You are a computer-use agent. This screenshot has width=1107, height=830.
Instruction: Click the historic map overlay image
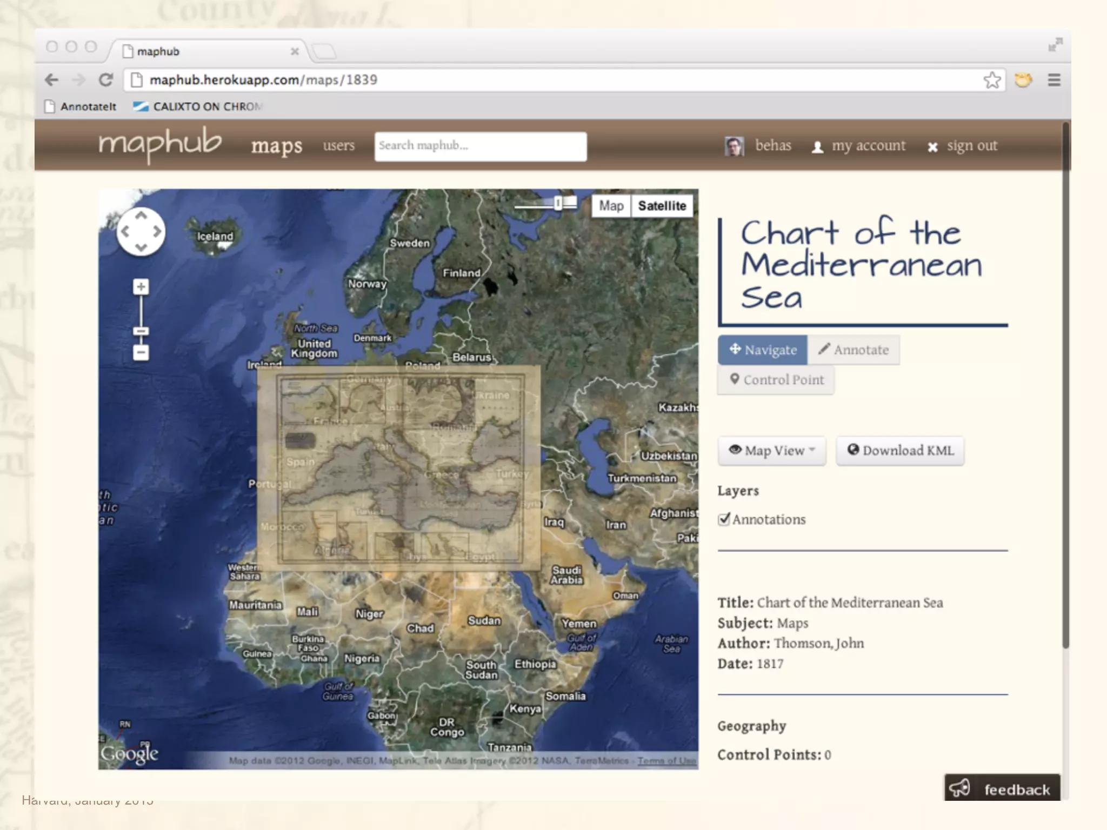coord(399,468)
